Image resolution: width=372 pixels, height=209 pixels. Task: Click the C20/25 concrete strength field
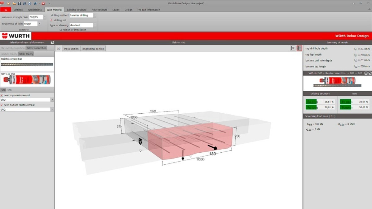pyautogui.click(x=36, y=17)
